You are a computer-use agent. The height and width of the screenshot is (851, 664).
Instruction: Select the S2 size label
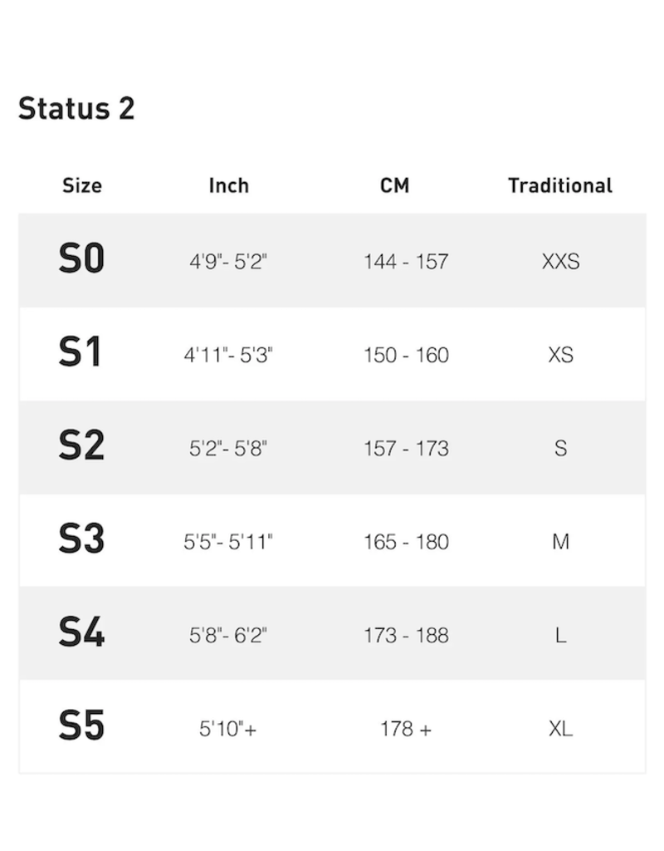pos(81,447)
